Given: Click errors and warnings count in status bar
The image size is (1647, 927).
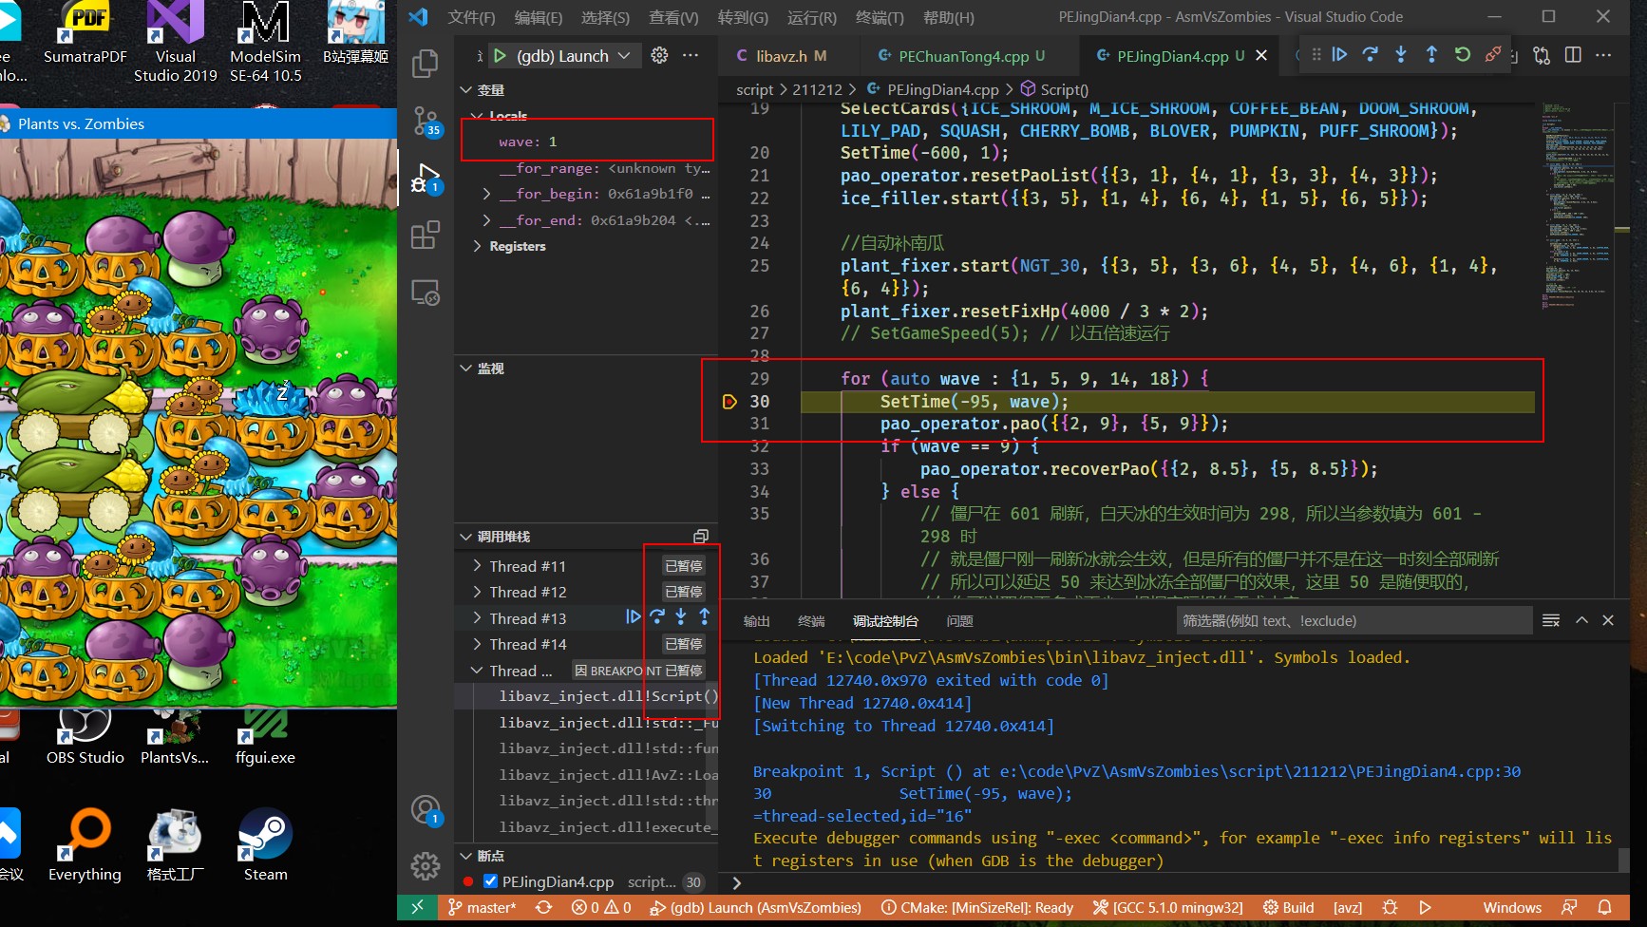Looking at the screenshot, I should coord(601,908).
